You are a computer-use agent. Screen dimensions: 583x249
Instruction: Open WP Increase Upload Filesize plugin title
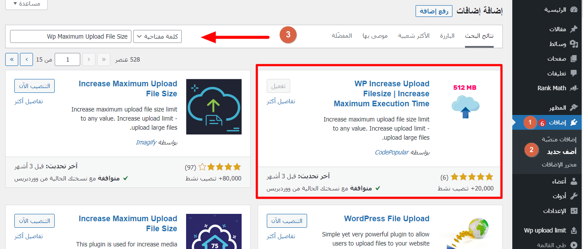point(382,94)
